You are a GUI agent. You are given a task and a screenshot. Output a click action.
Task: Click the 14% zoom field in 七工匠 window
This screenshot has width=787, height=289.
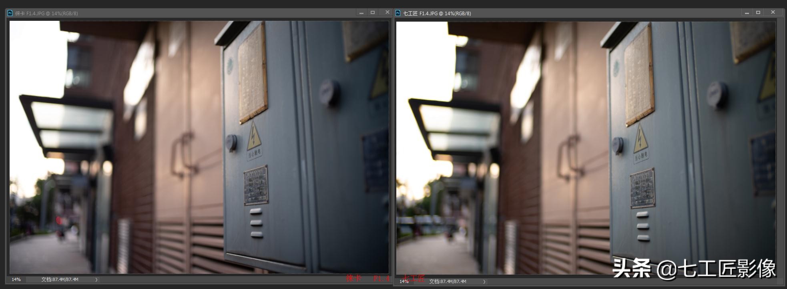click(404, 281)
